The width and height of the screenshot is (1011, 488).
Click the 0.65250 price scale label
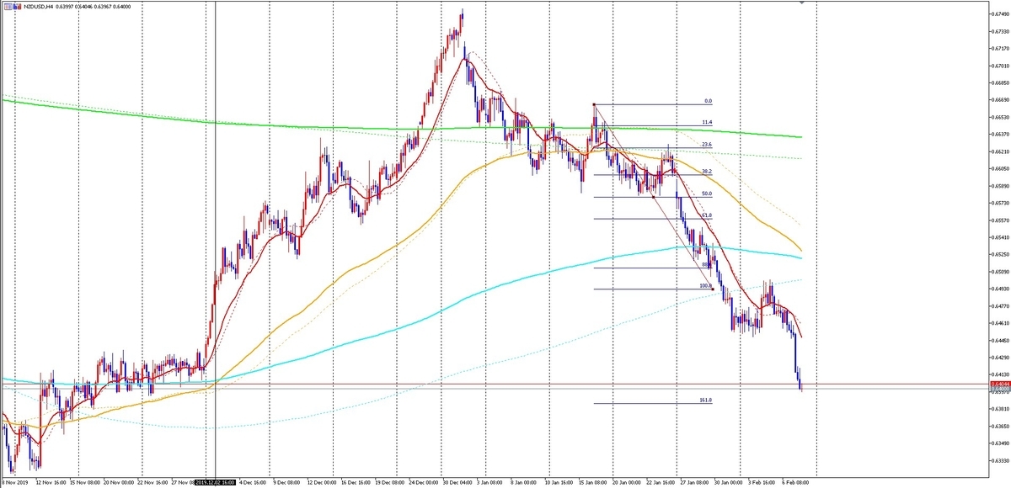coord(1000,254)
